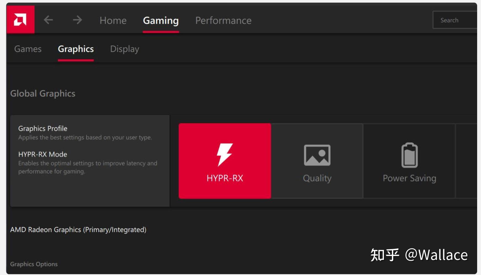The height and width of the screenshot is (275, 481).
Task: Choose the Quality profile tile
Action: pos(317,161)
